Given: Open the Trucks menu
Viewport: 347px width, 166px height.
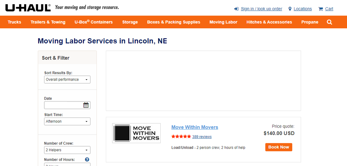Looking at the screenshot, I should tap(15, 22).
